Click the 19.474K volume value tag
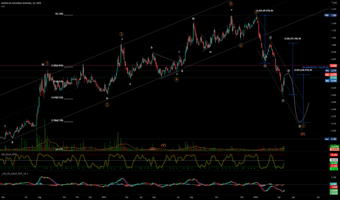Image resolution: width=340 pixels, height=200 pixels. (334, 147)
